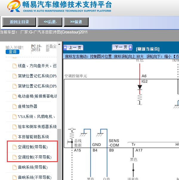This screenshot has width=179, height=180.
Task: Click the document icon beside 座椅加热器
Action: 15,106
